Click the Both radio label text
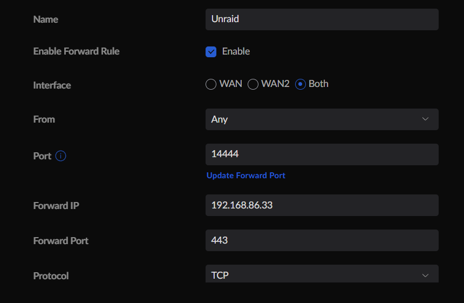Viewport: 464px width, 303px height. pos(318,84)
